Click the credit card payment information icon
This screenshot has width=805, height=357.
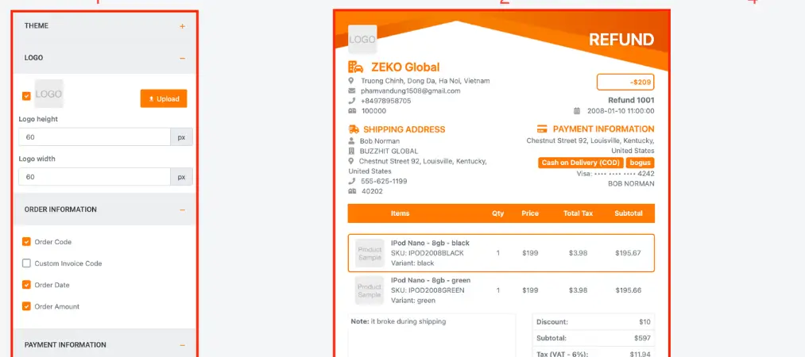(543, 129)
